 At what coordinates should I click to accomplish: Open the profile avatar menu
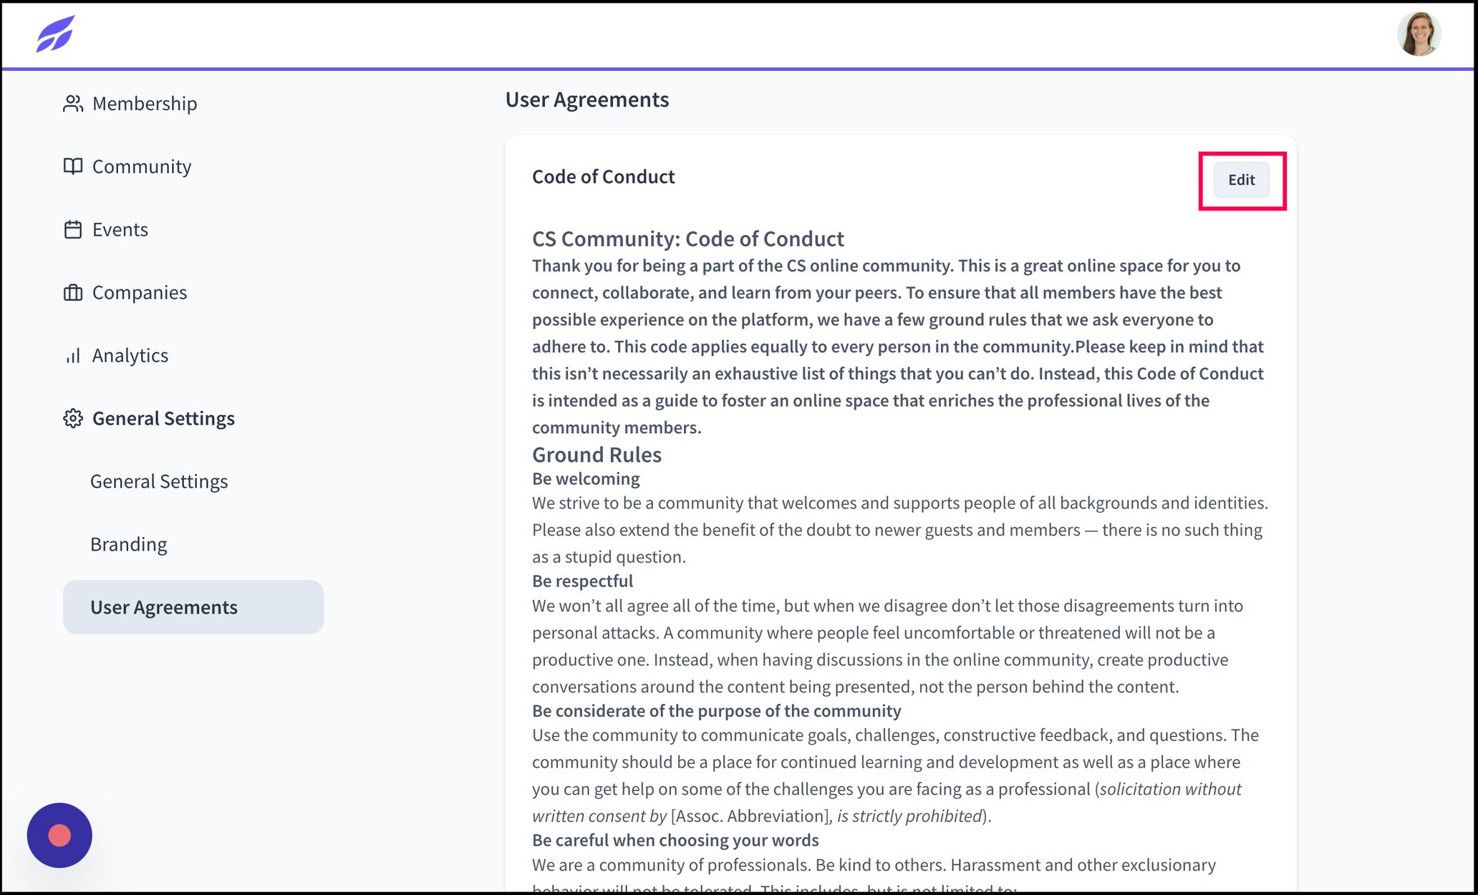tap(1419, 33)
